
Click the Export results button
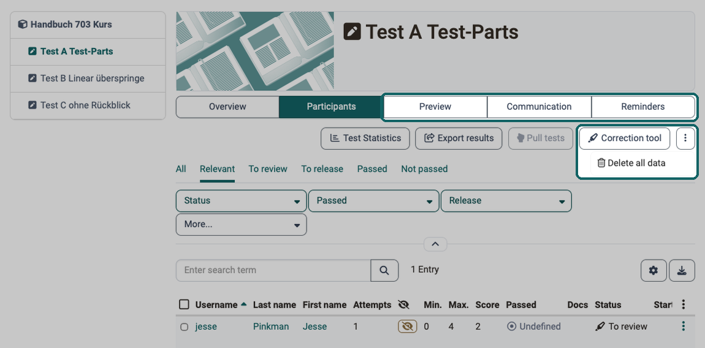pyautogui.click(x=459, y=138)
